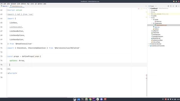Fold the script setup block at line 62
Image resolution: width=180 pixels, height=101 pixels.
[7, 10]
